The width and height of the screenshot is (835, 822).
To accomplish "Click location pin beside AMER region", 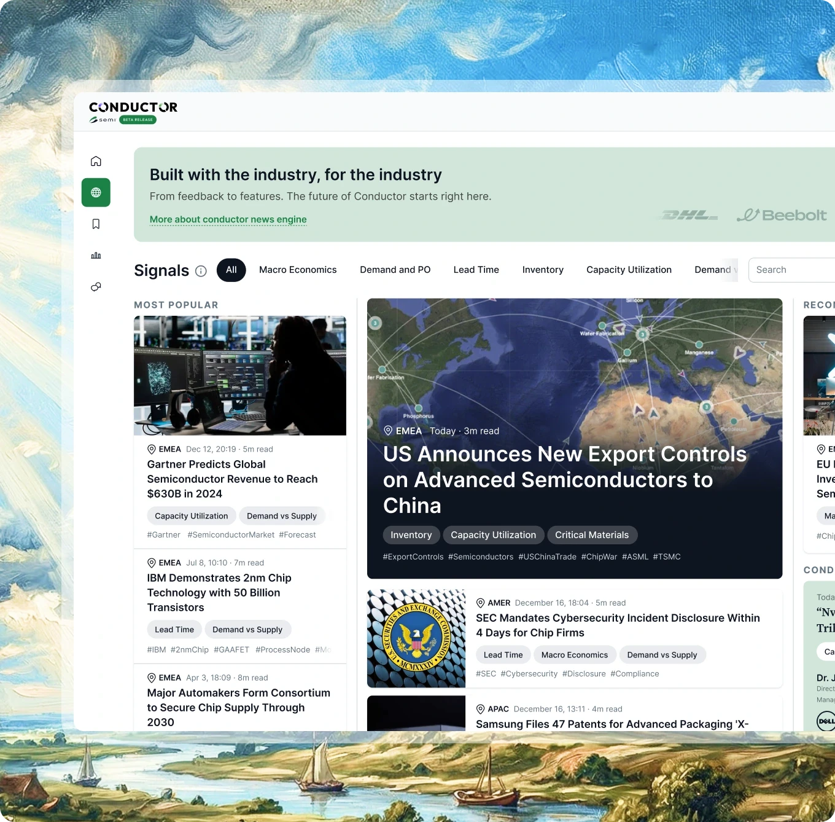I will coord(481,603).
